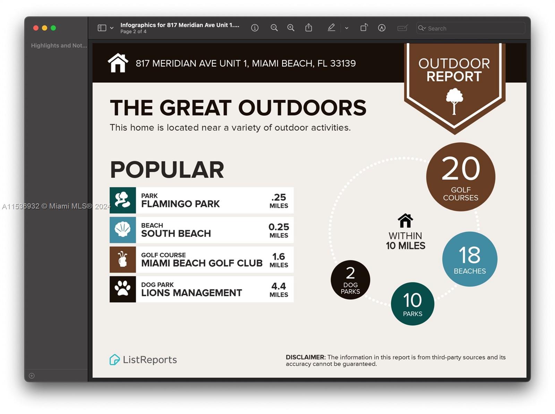Toggle the Highlight pen tool

click(331, 28)
